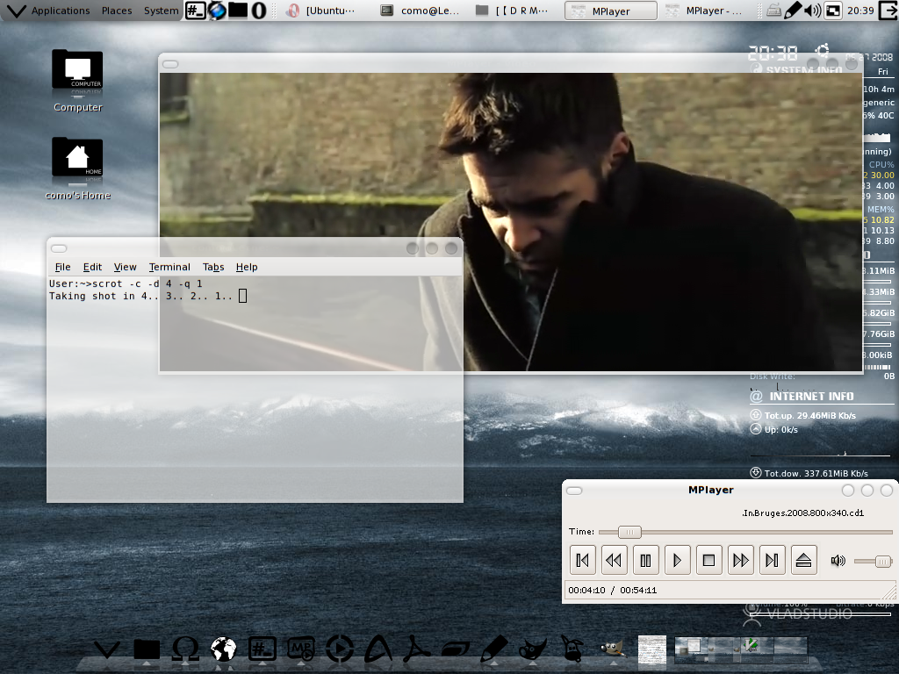The height and width of the screenshot is (674, 899).
Task: Select the active MPlayer taskbar button
Action: click(x=611, y=11)
